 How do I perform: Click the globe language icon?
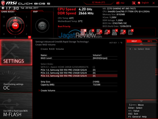(139, 3)
